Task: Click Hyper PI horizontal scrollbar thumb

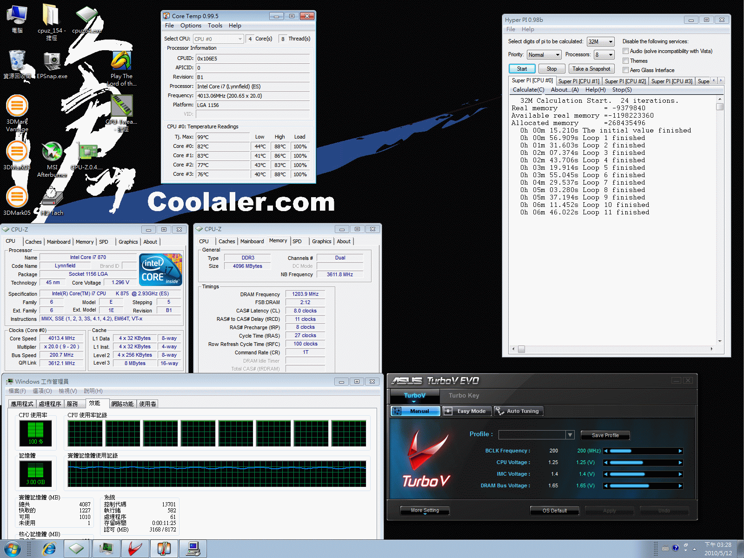Action: pos(521,349)
